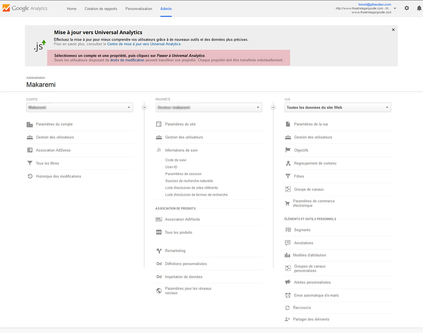This screenshot has height=333, width=423.
Task: Click the AdSense association icon
Action: click(x=30, y=150)
